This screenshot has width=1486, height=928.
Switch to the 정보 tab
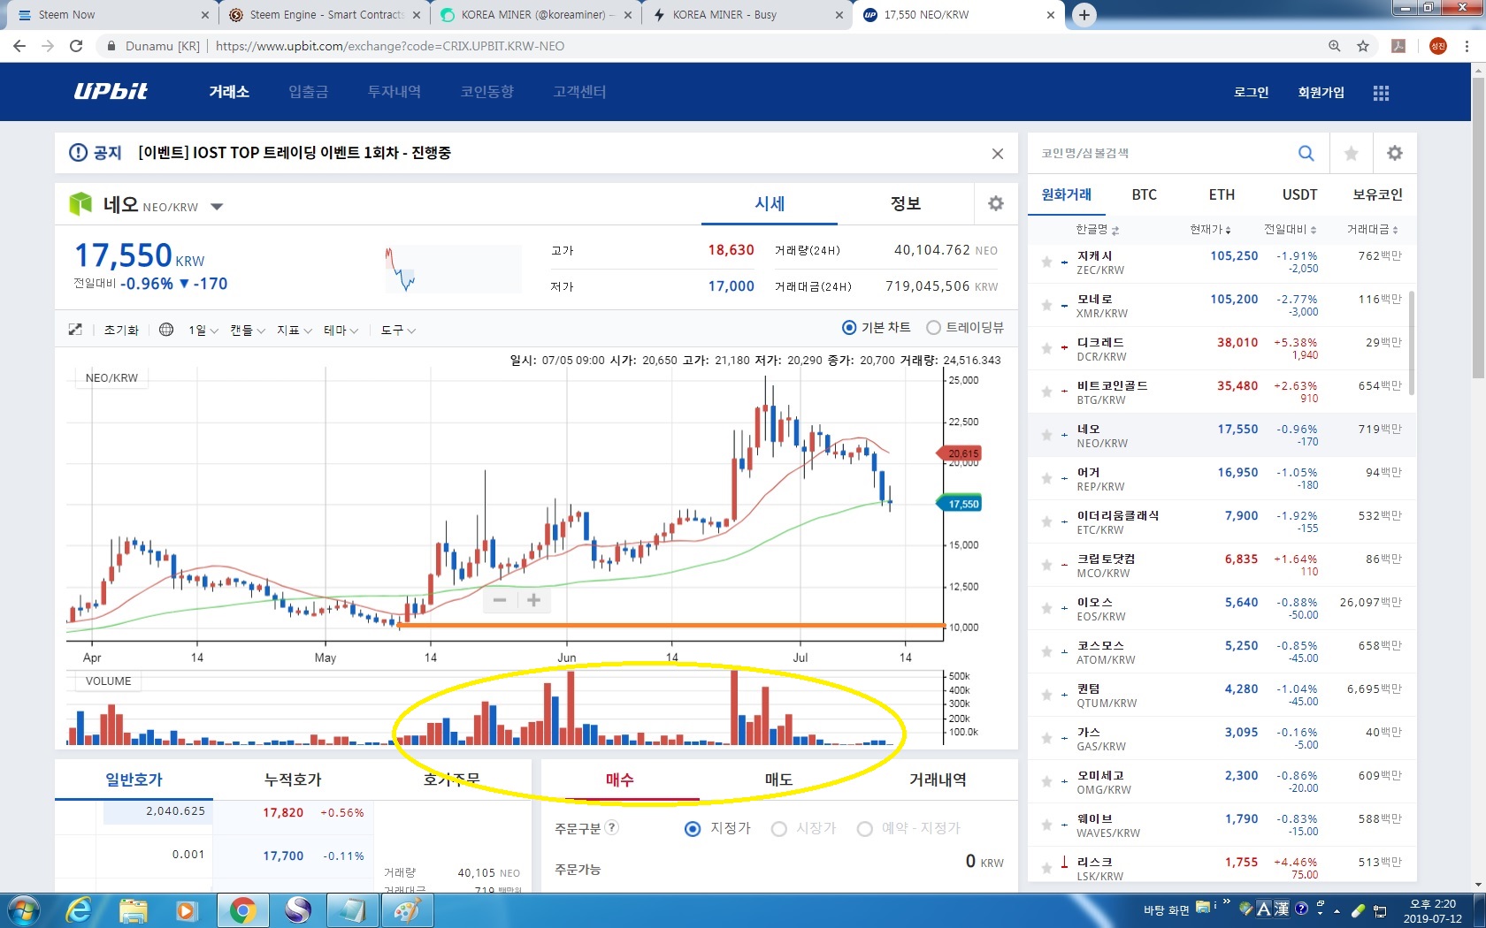(905, 204)
